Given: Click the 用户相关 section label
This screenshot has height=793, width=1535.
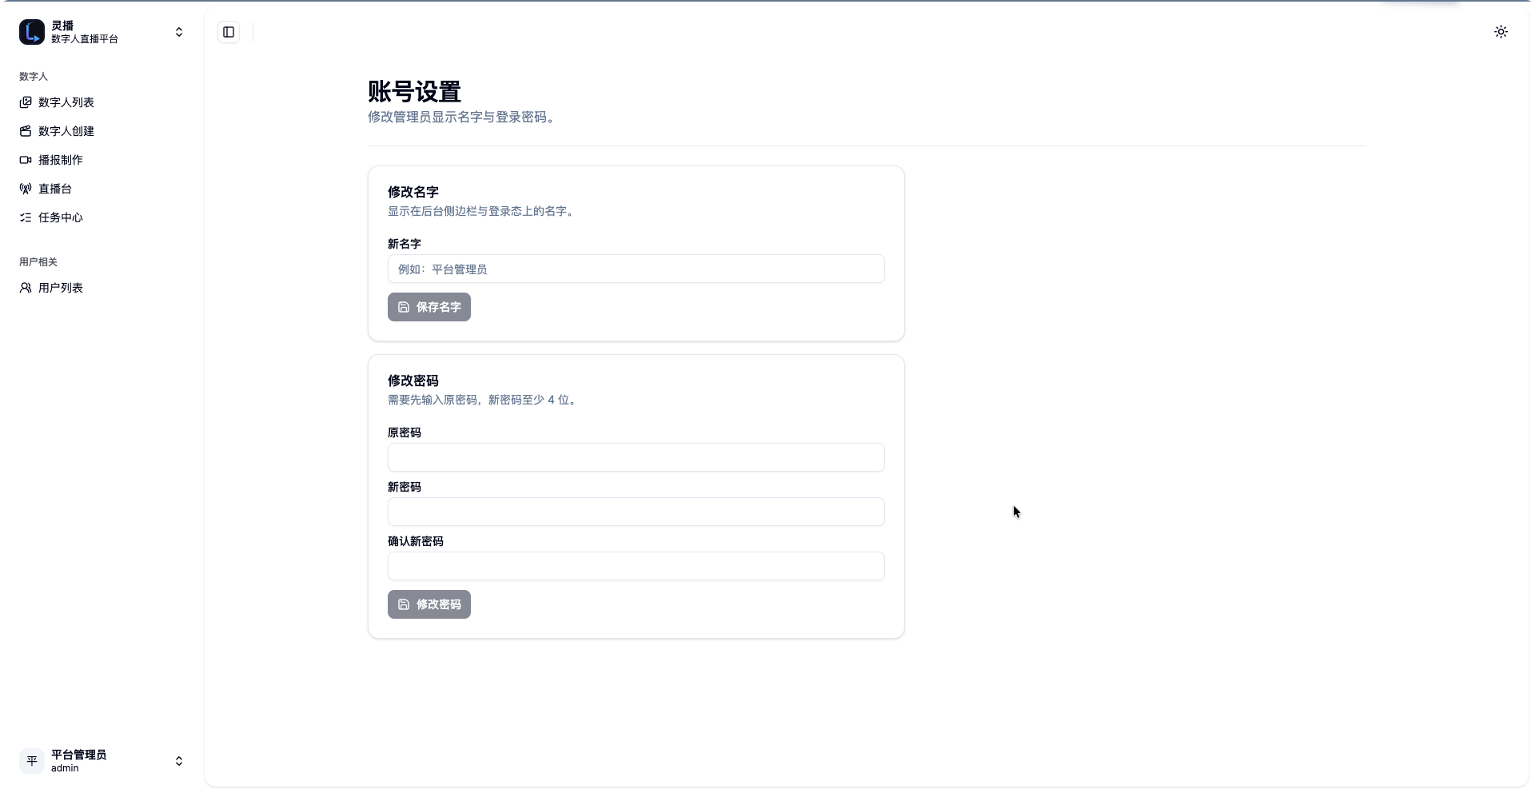Looking at the screenshot, I should (x=38, y=262).
